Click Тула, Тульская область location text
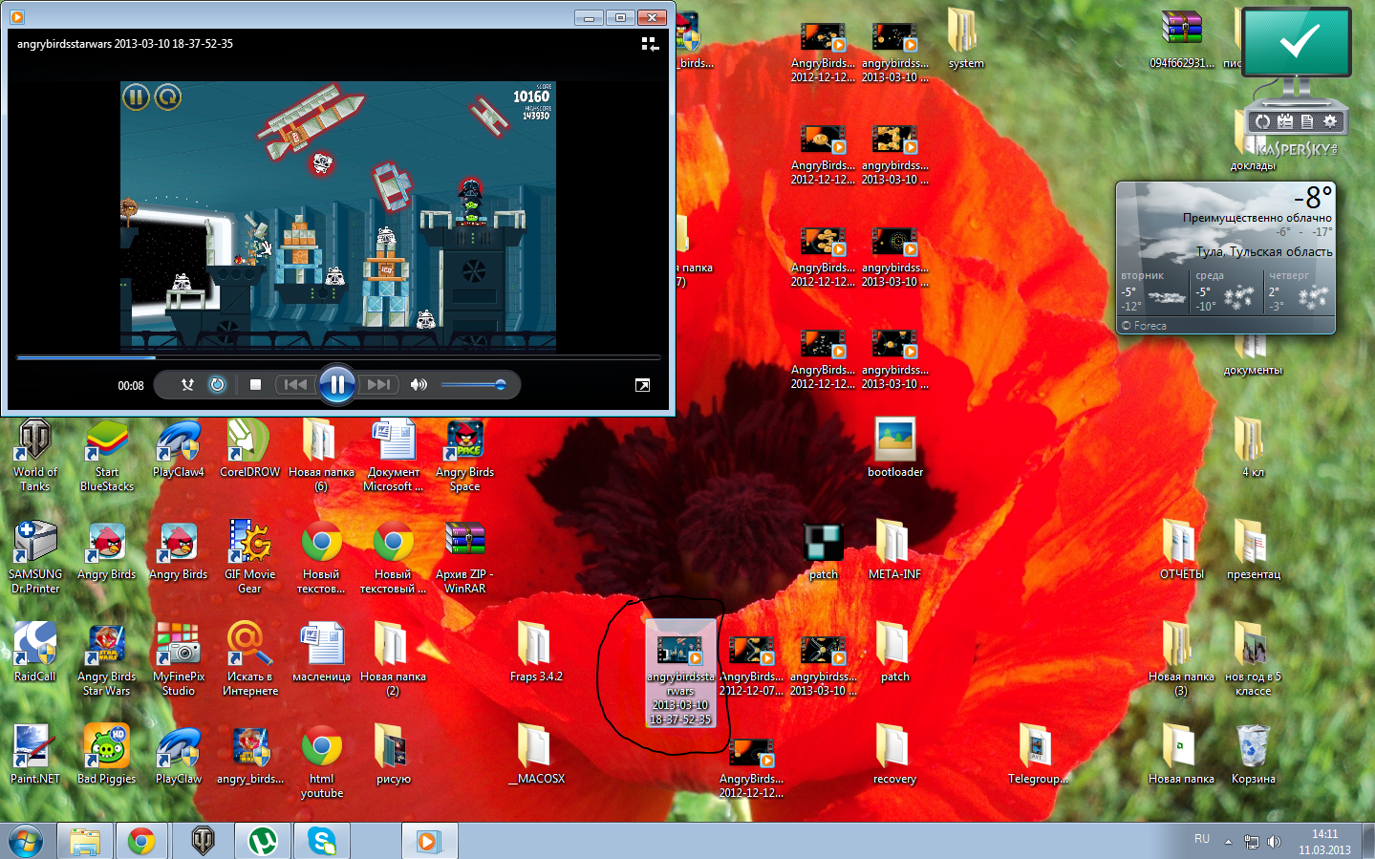The image size is (1375, 859). 1264,252
